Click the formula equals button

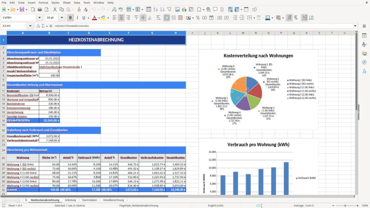coord(51,26)
